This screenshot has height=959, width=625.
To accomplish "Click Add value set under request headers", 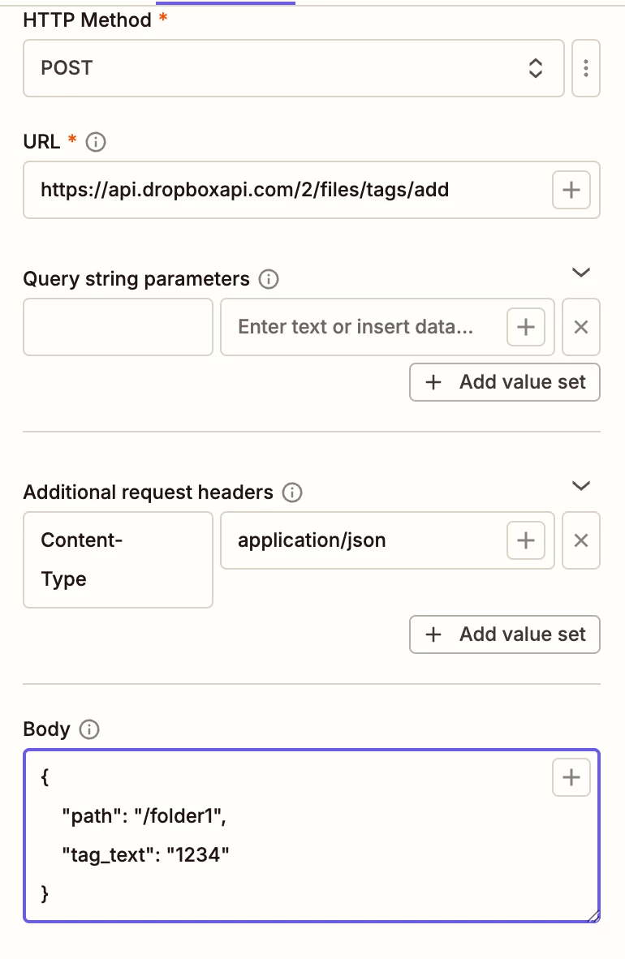I will [504, 634].
